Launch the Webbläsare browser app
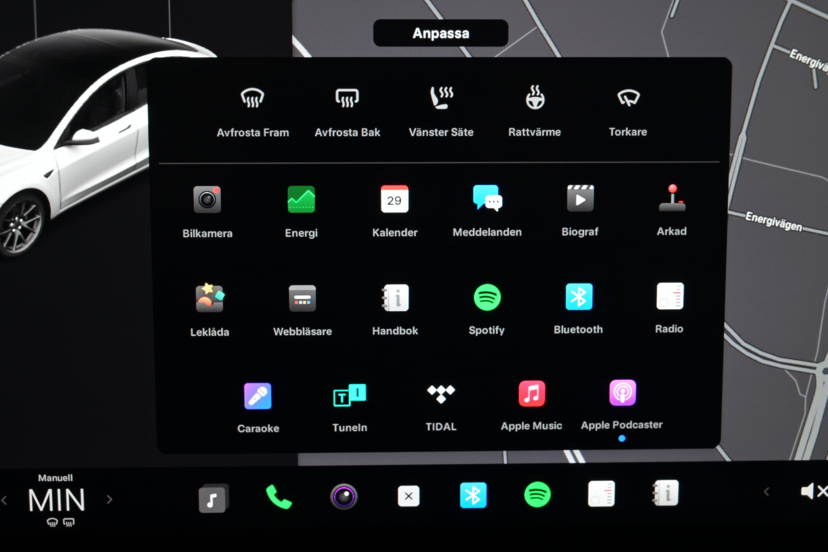 pos(302,310)
